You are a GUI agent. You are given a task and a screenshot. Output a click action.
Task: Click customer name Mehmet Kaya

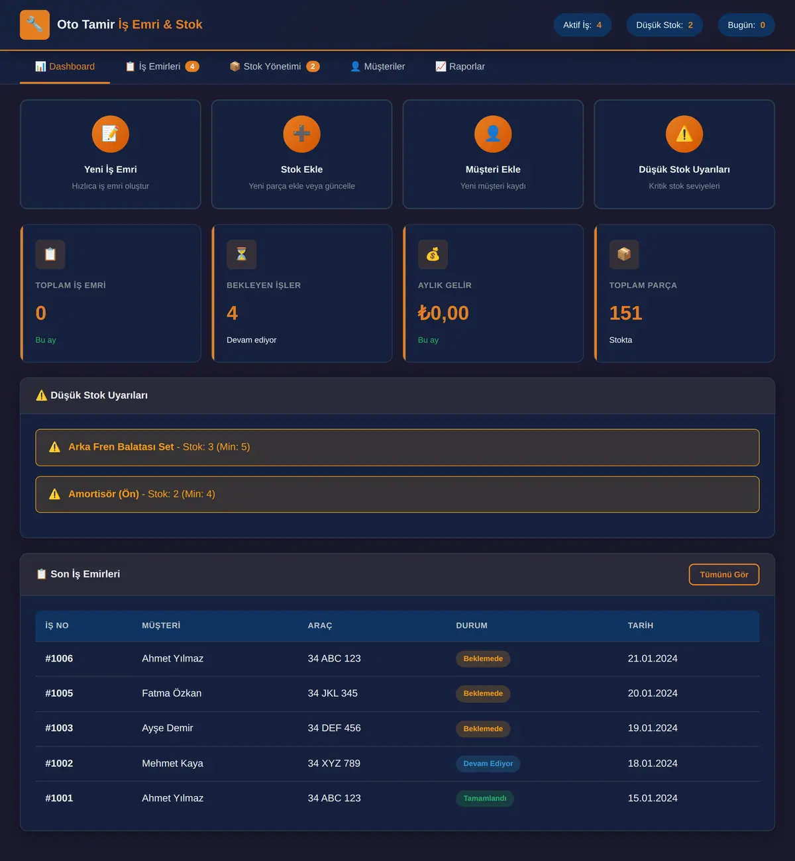pos(172,764)
